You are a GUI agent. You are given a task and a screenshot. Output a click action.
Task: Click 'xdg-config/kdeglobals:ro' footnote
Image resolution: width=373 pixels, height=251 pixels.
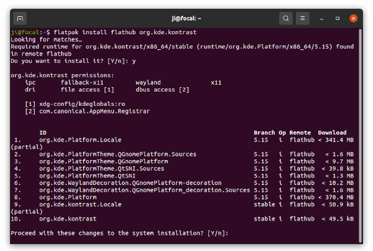[82, 104]
